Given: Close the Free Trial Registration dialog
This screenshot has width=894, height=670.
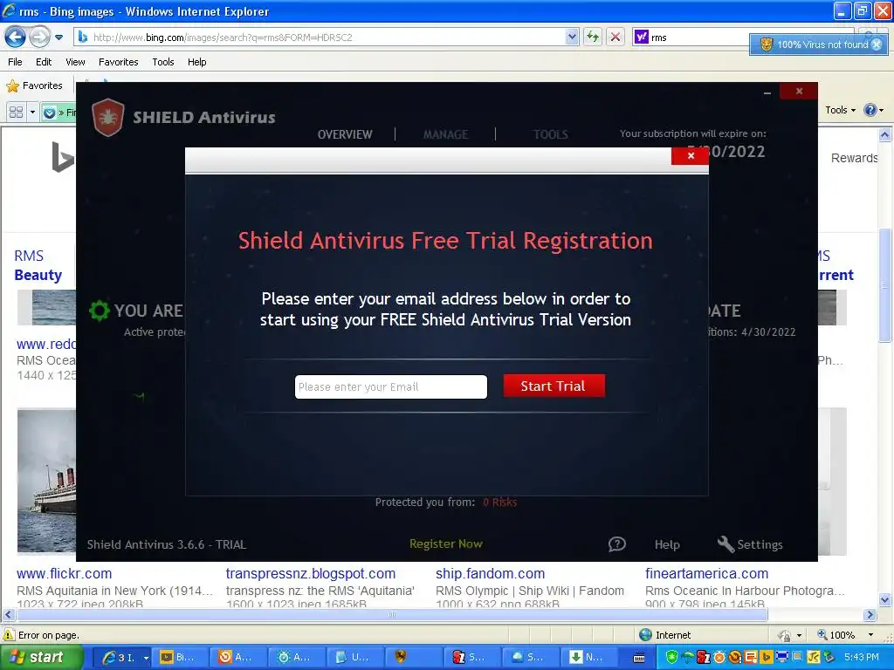Looking at the screenshot, I should click(691, 156).
